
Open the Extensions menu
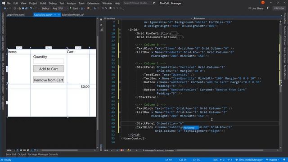[x=93, y=3]
